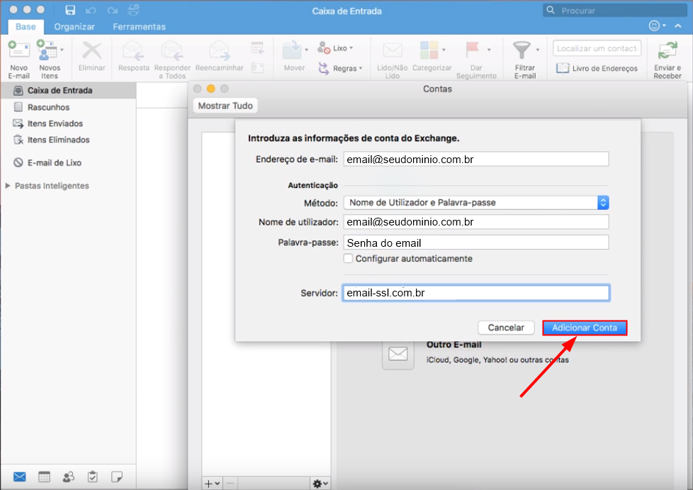Click the Mover folder icon

point(292,50)
